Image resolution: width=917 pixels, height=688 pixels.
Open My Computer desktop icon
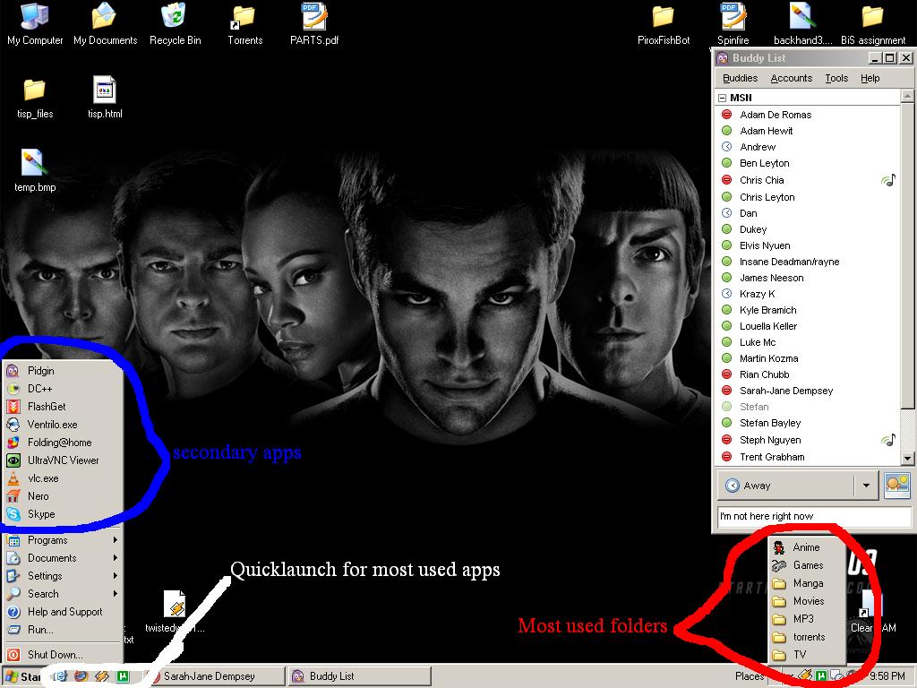tap(35, 24)
